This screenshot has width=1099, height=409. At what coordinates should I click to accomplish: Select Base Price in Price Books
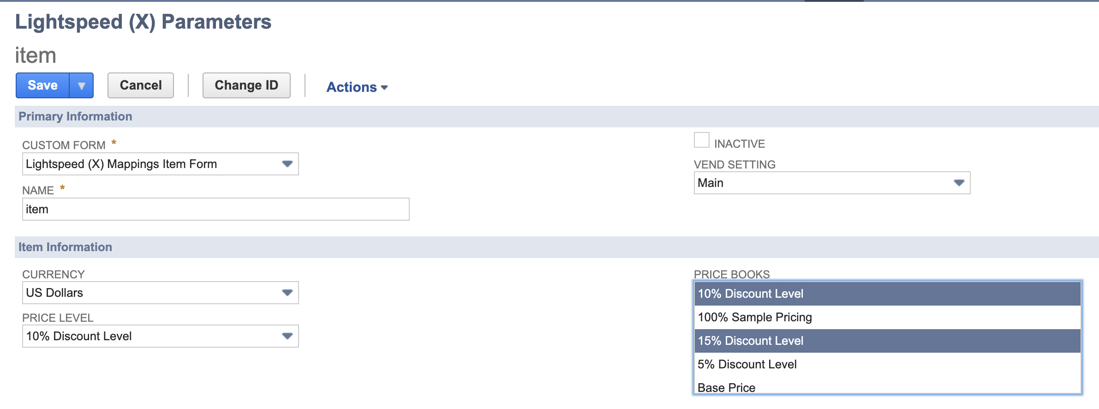(x=784, y=387)
